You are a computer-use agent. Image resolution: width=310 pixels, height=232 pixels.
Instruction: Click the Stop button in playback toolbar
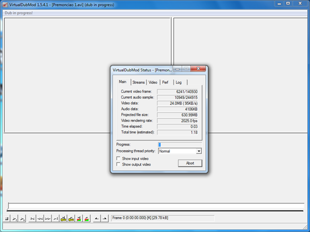click(x=7, y=219)
